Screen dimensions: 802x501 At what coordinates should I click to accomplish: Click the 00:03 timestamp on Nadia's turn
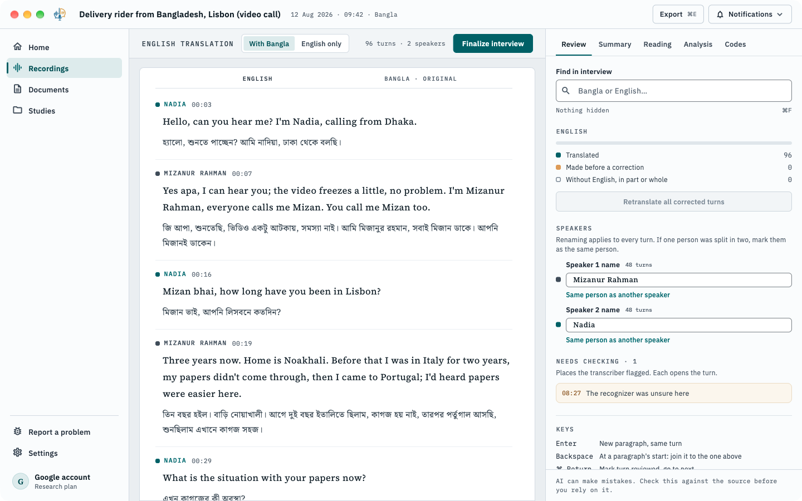tap(202, 105)
